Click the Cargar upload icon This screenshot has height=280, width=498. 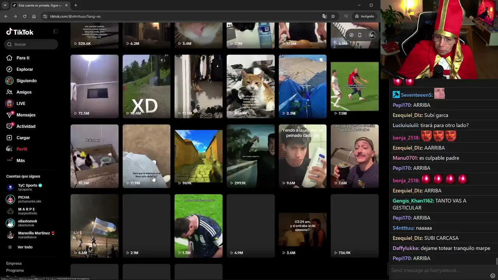pos(9,138)
